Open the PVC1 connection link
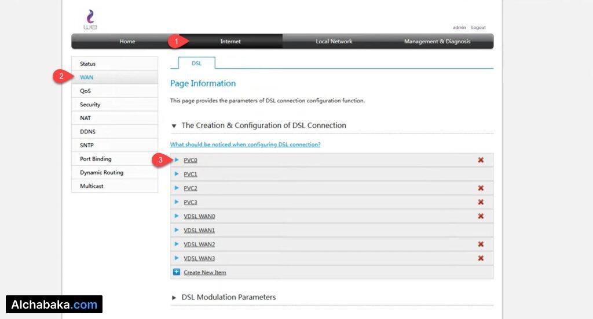 (x=191, y=174)
